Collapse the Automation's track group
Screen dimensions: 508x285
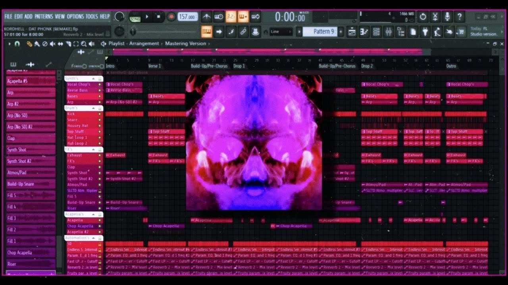click(94, 238)
